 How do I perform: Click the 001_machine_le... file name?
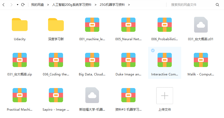[92, 39]
